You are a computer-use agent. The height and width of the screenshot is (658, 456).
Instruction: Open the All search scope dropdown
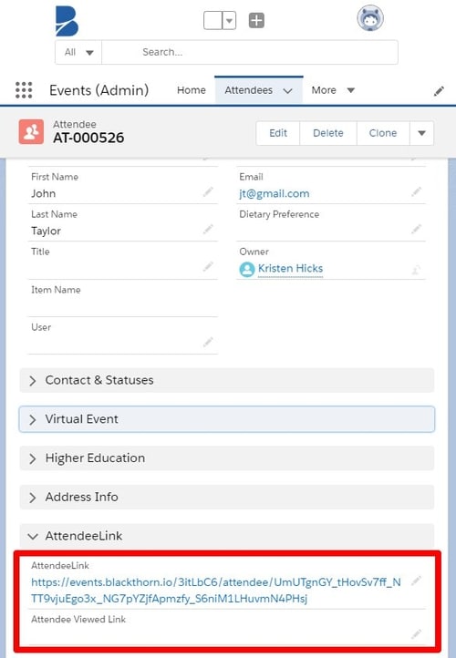coord(78,53)
